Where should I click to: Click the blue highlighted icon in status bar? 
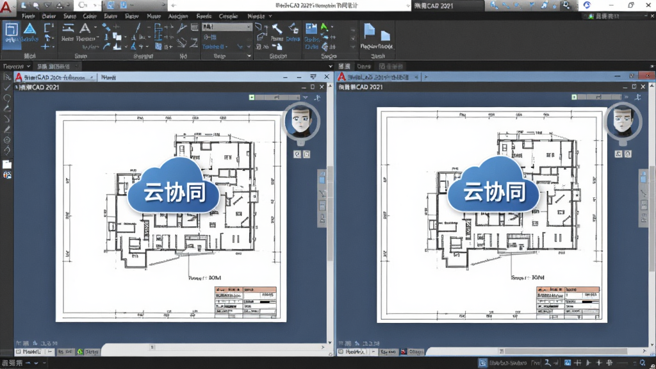click(x=482, y=363)
